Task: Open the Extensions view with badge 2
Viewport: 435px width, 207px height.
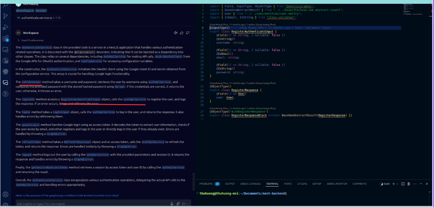Action: [5, 39]
